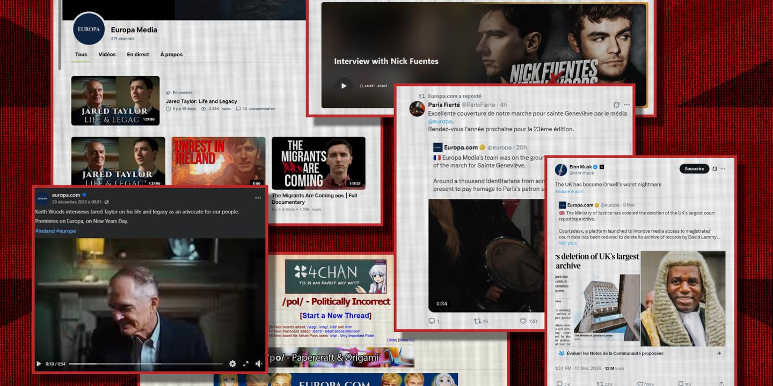
Task: Open the Europa Media channel avatar
Action: (89, 29)
